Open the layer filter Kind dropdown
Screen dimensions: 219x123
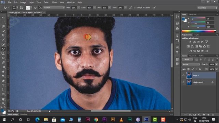coord(188,59)
